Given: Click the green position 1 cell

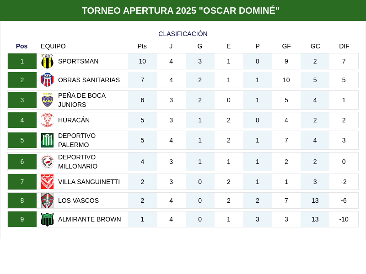Looking at the screenshot, I should pos(22,61).
